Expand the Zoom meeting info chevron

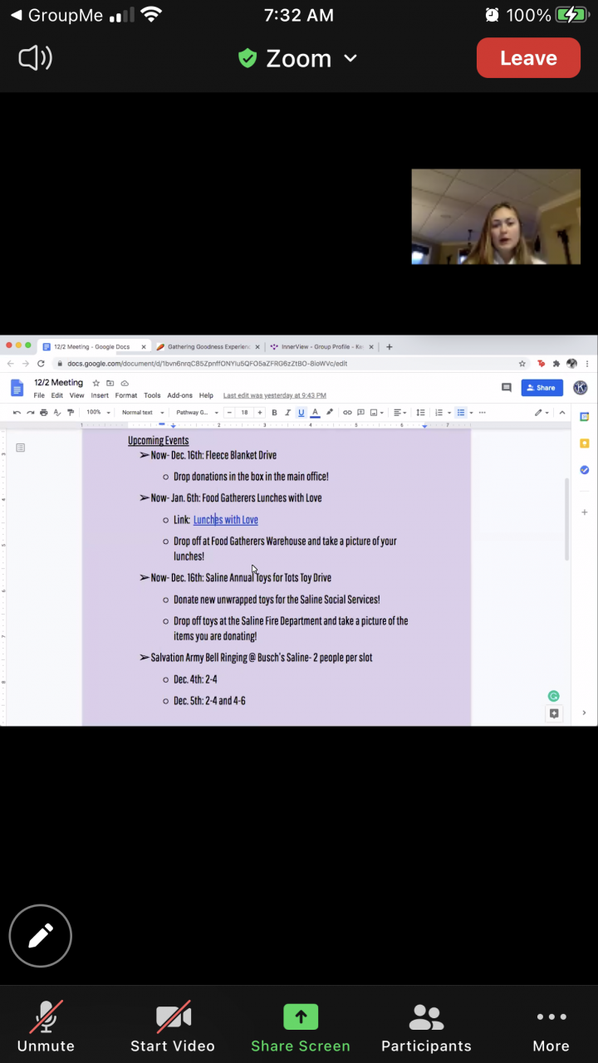click(350, 58)
